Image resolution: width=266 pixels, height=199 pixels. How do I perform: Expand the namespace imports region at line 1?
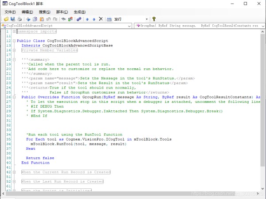click(x=14, y=31)
